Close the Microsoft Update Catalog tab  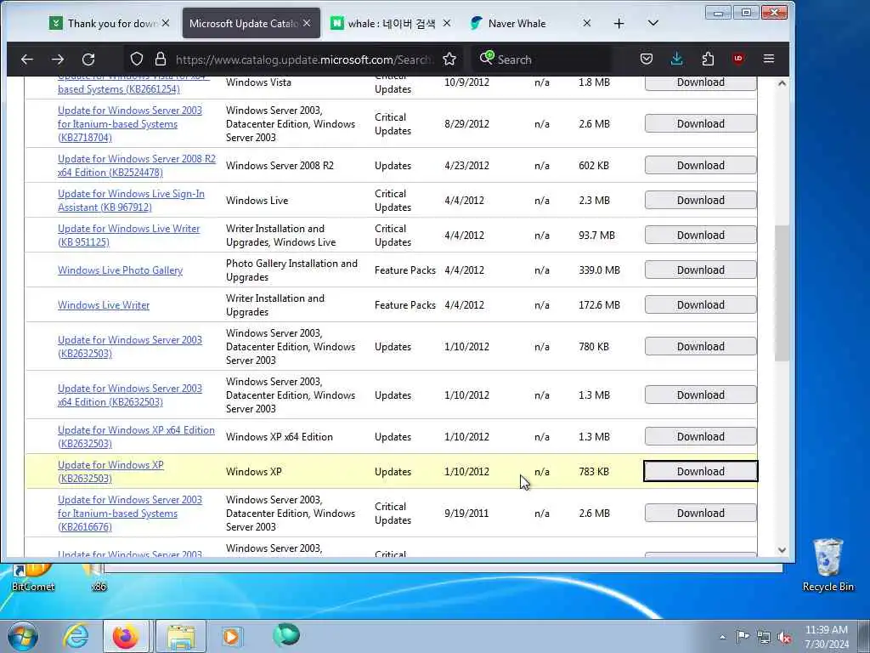[307, 23]
